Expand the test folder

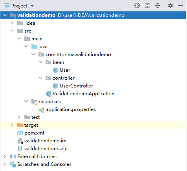(x=19, y=117)
